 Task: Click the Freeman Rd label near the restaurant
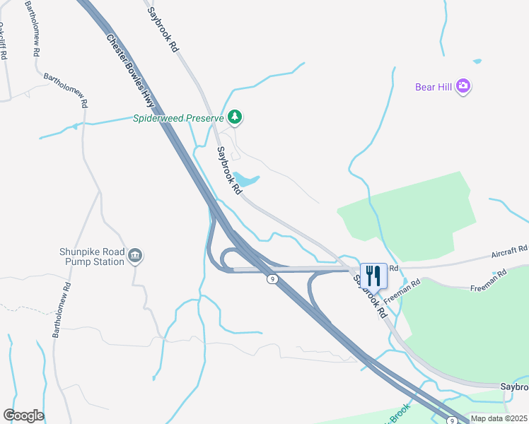402,292
